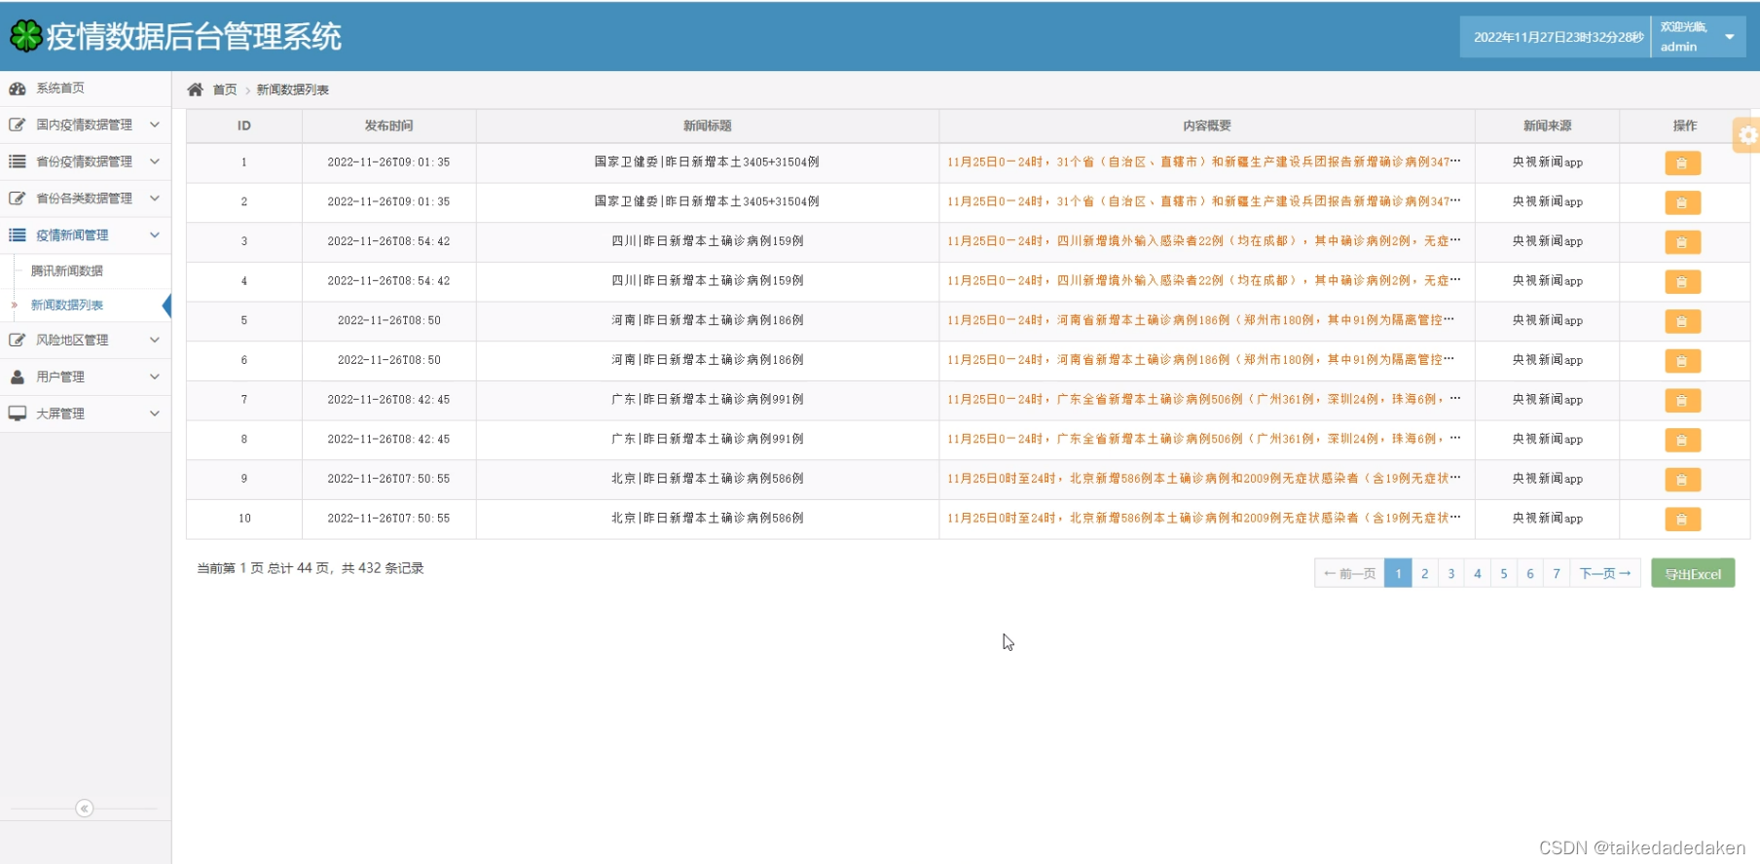Screen dimensions: 1760x864
Task: Delete news row with ID 3
Action: [x=1682, y=242]
